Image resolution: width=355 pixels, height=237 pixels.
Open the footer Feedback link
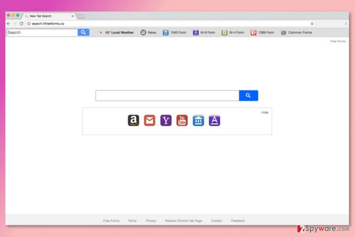pyautogui.click(x=238, y=221)
